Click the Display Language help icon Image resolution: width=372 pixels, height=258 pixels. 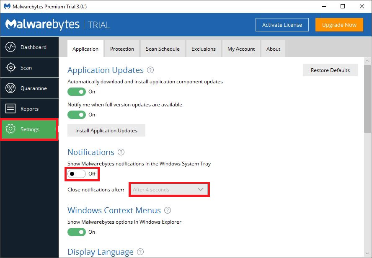pyautogui.click(x=140, y=252)
